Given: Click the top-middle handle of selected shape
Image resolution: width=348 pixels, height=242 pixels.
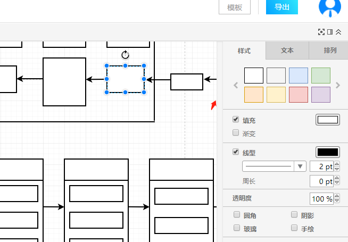Looking at the screenshot, I should pos(126,65).
